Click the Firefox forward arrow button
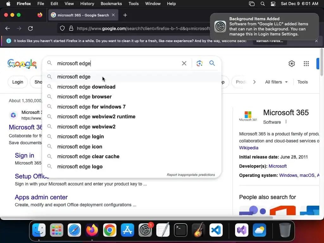The width and height of the screenshot is (324, 243). pyautogui.click(x=19, y=28)
